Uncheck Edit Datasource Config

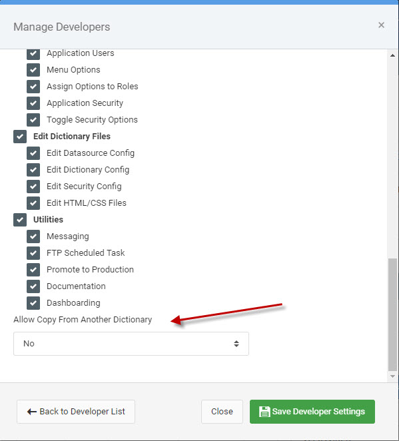(x=33, y=153)
